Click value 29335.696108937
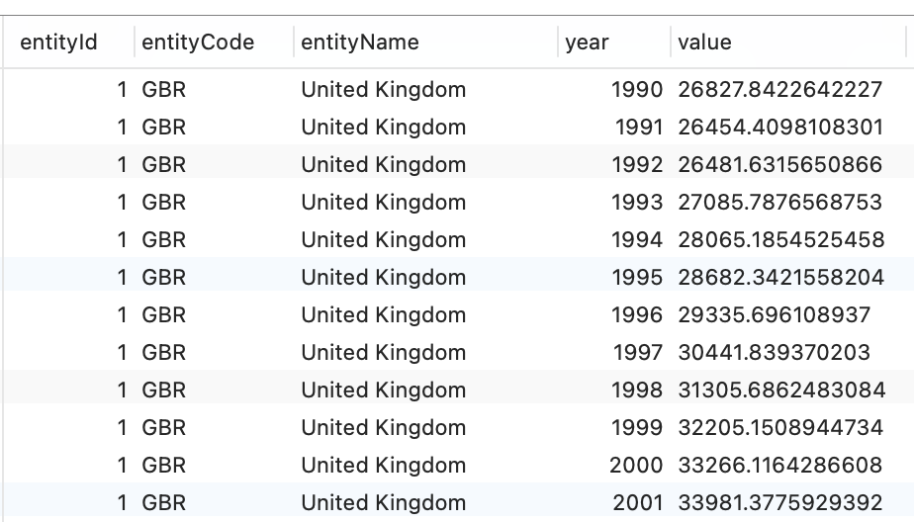 click(x=775, y=315)
